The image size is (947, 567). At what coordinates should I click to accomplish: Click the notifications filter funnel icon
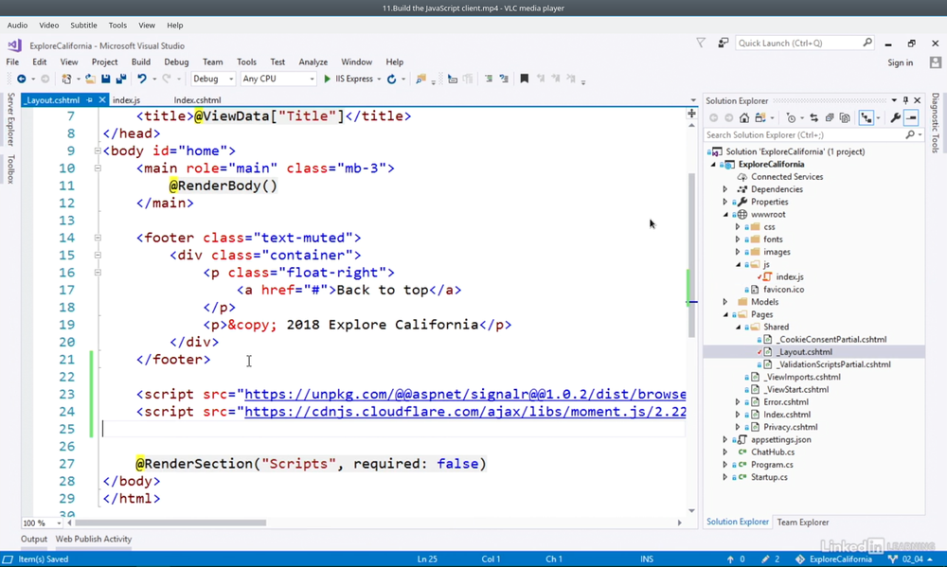tap(701, 43)
